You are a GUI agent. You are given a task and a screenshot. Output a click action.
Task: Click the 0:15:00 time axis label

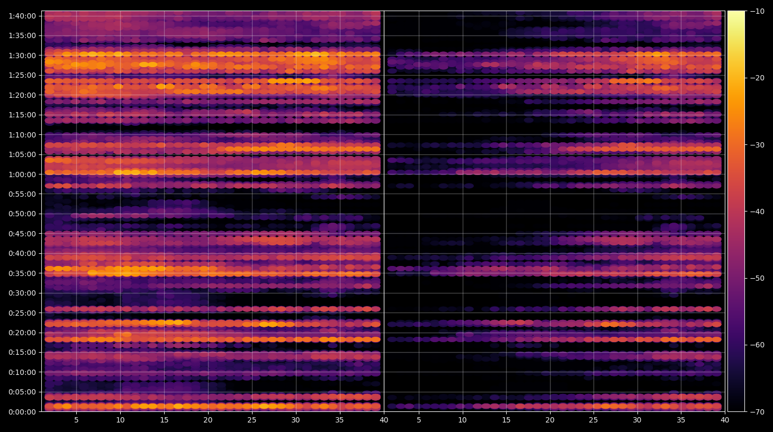pyautogui.click(x=22, y=352)
